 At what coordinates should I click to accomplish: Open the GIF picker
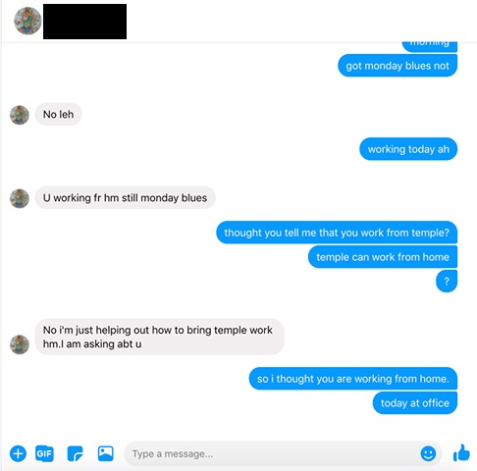(x=44, y=453)
